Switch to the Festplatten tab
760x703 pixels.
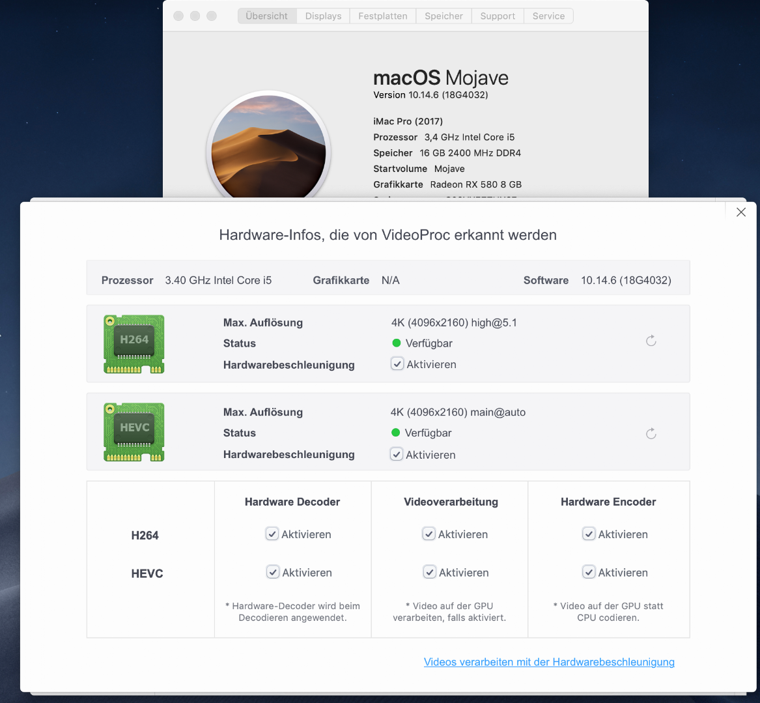coord(383,16)
